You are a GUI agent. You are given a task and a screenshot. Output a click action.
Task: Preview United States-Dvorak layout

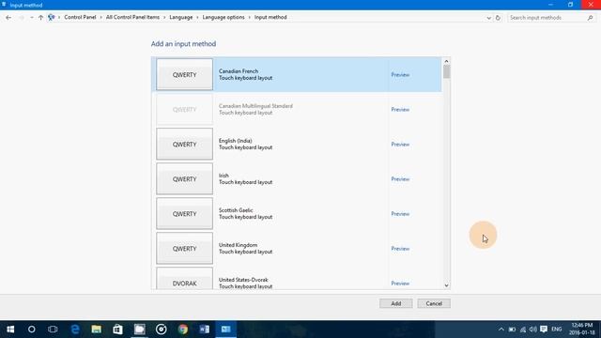tap(400, 284)
